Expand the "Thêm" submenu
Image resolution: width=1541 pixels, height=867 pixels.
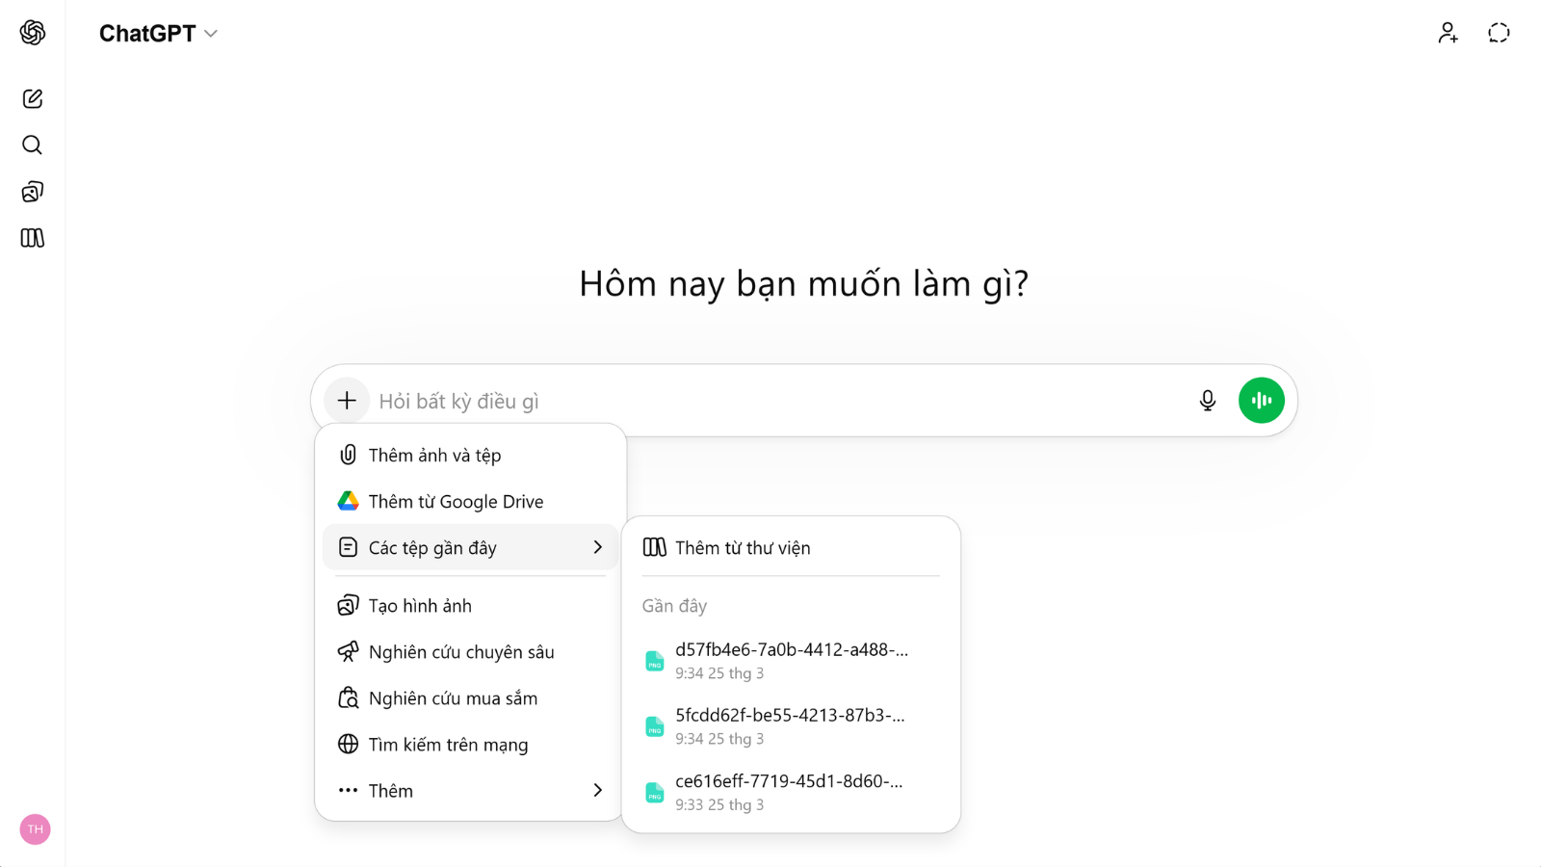pos(470,791)
